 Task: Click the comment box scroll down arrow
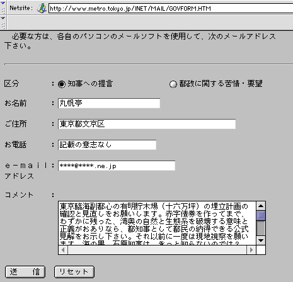pyautogui.click(x=261, y=240)
